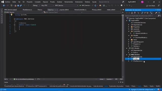Click the show all files icon
Viewport: 162px width, 91px height.
click(148, 13)
